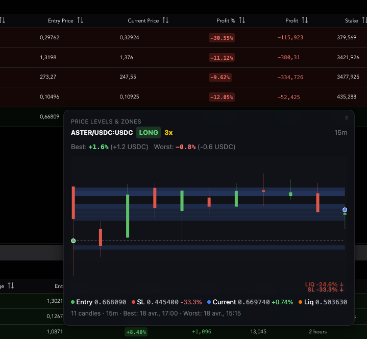
Task: Select the -30.55% profit badge
Action: click(x=222, y=38)
